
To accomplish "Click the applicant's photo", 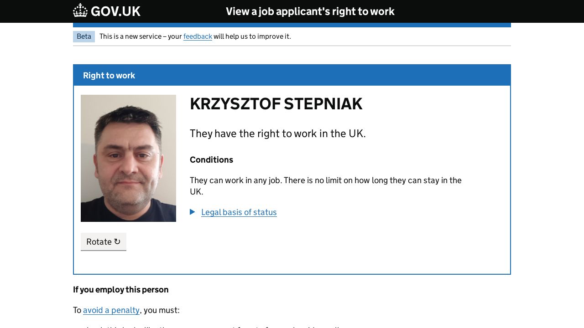I will (x=128, y=158).
